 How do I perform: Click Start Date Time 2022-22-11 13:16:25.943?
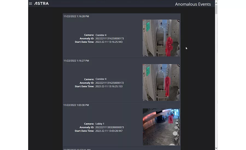tap(109, 42)
